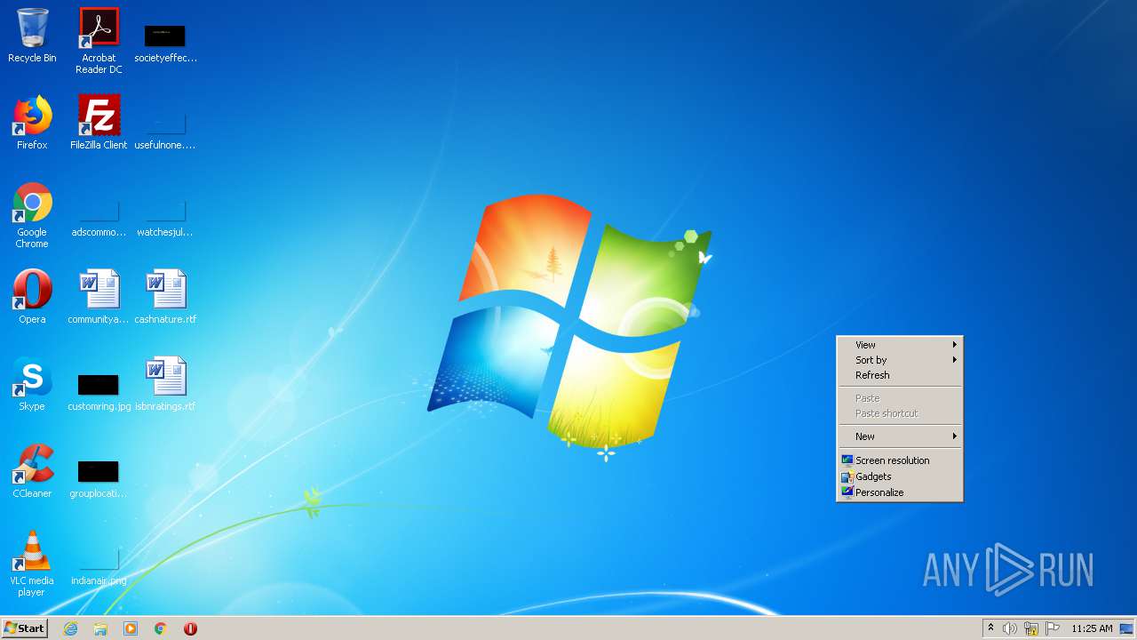Expand the Sort by submenu
1137x640 pixels.
(x=900, y=360)
